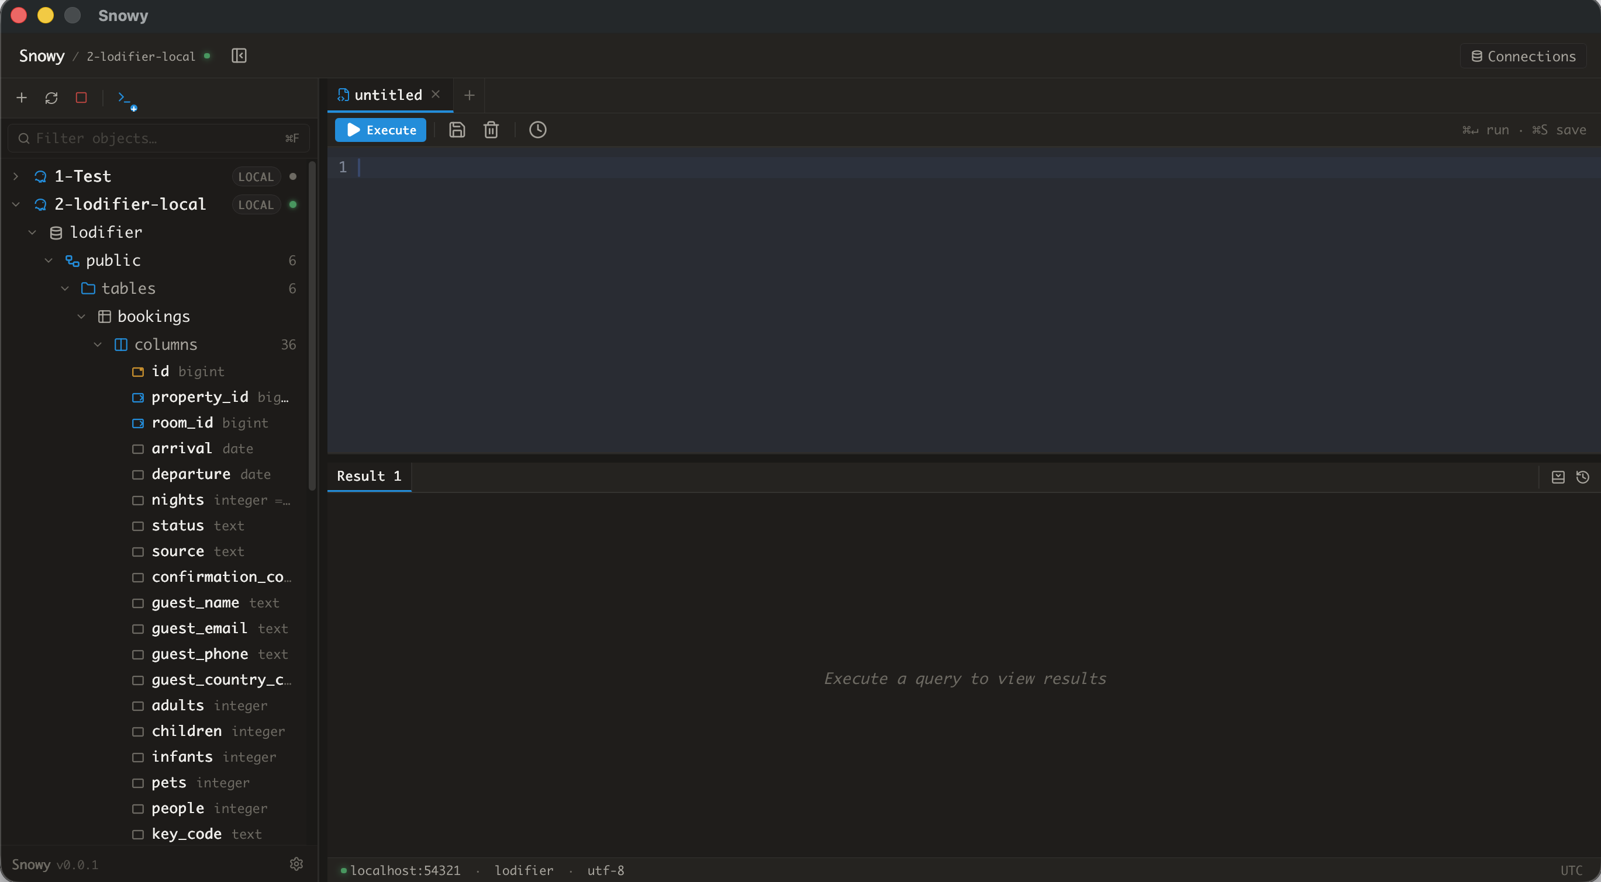The image size is (1601, 882).
Task: Collapse the tables folder
Action: pyautogui.click(x=65, y=289)
